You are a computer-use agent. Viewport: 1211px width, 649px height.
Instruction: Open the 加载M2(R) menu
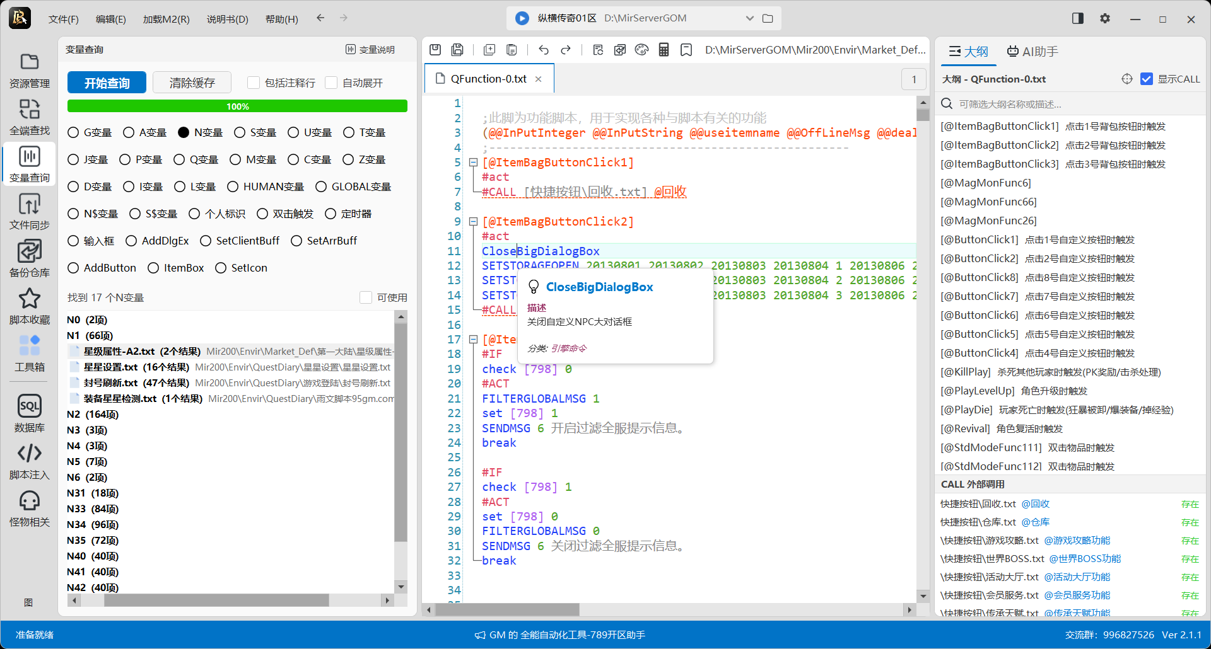[x=167, y=19]
